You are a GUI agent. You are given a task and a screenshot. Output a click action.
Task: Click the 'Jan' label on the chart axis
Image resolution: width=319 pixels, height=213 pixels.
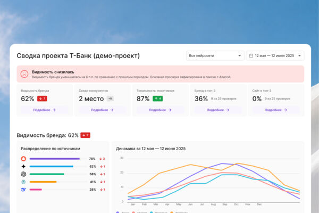point(133,204)
